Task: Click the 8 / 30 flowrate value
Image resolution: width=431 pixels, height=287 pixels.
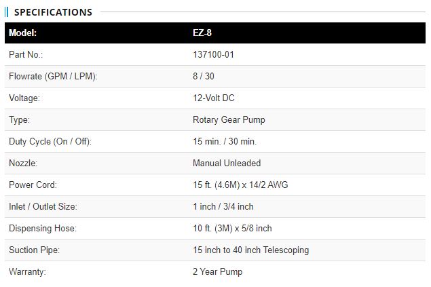Action: click(204, 76)
